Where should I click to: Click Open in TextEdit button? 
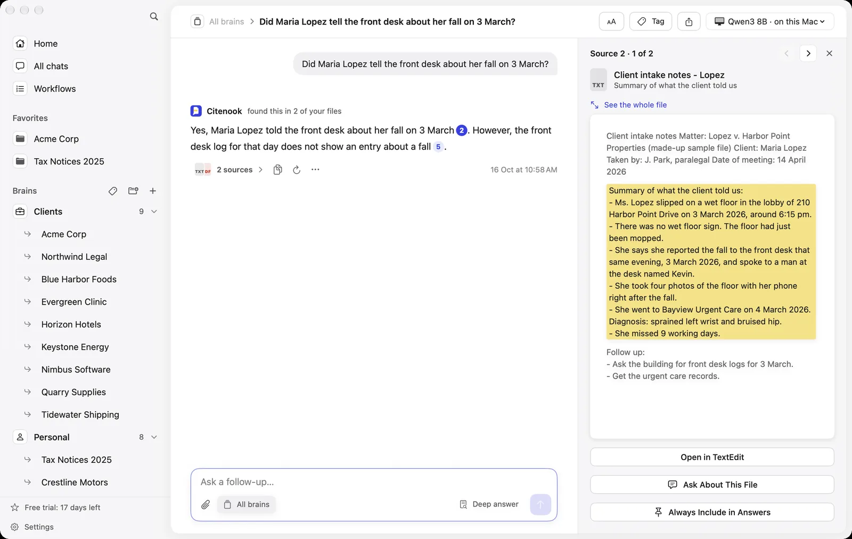pos(712,458)
